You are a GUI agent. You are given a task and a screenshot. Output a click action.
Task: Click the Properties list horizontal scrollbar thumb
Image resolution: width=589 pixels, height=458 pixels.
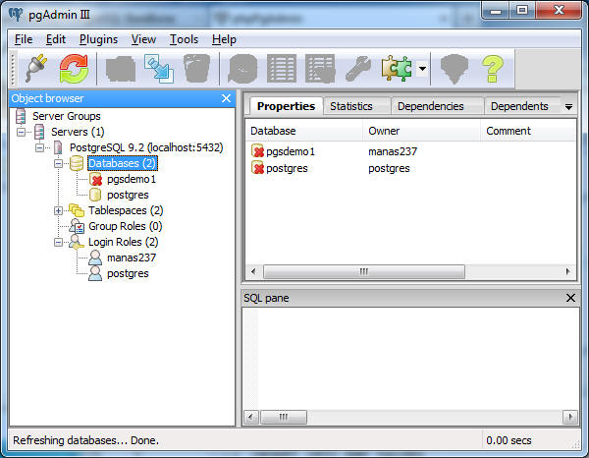(x=363, y=271)
